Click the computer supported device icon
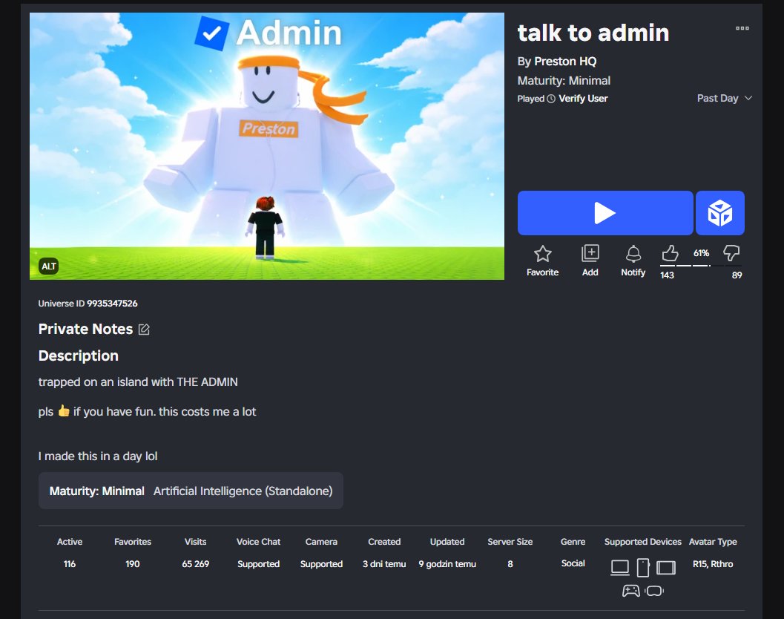Screen dimensions: 784x619 [x=620, y=568]
